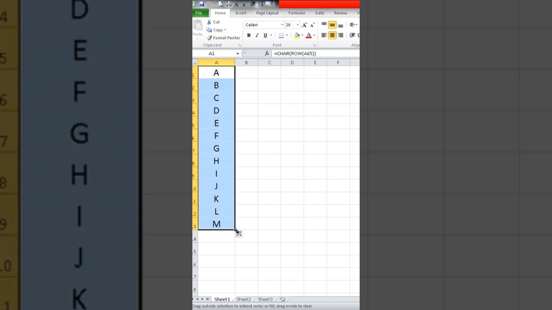Click the Insert Worksheet tab icon
This screenshot has width=552, height=310.
(x=282, y=299)
